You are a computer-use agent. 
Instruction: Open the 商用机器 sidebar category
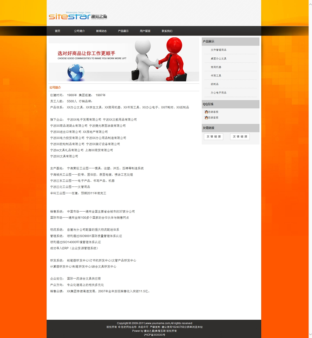click(216, 67)
